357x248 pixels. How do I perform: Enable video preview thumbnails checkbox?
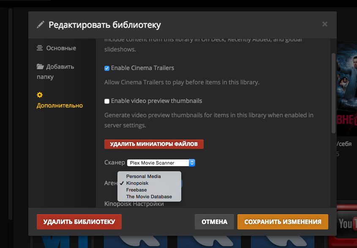(107, 101)
